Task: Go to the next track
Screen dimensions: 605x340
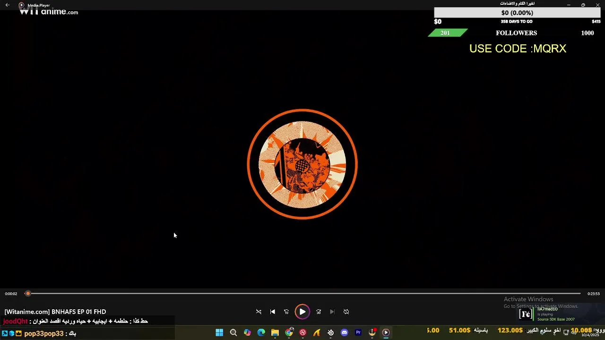Action: (x=332, y=312)
